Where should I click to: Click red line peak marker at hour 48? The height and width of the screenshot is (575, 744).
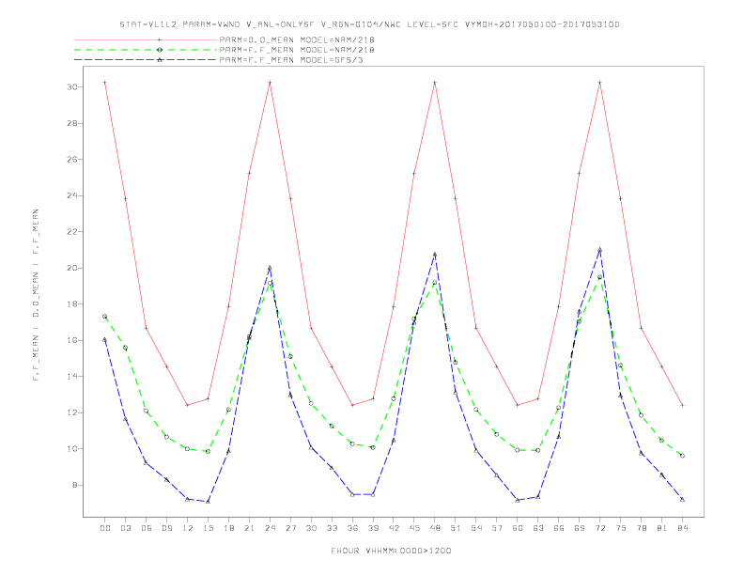(x=435, y=83)
